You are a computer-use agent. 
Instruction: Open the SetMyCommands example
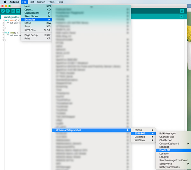[173, 167]
